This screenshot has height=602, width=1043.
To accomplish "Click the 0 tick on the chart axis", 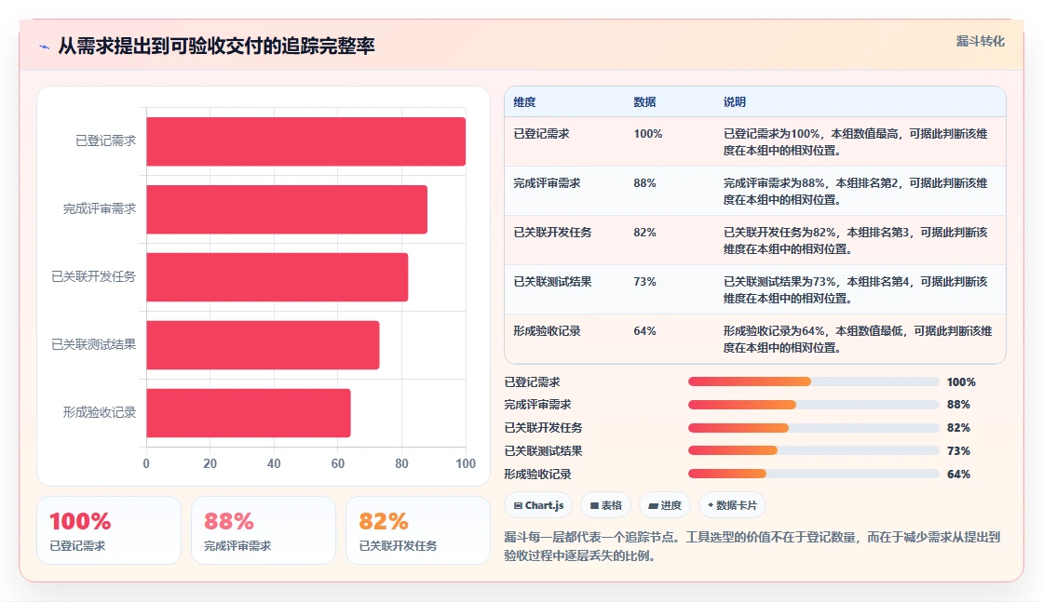I will (146, 463).
